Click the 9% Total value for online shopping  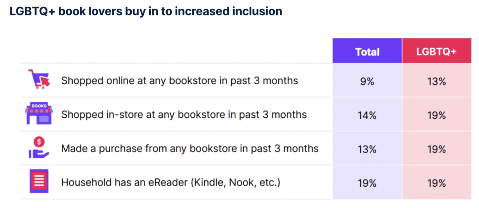(x=367, y=81)
